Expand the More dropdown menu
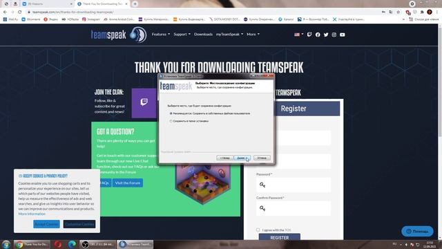Screen dimensions: 442x249 253,34
